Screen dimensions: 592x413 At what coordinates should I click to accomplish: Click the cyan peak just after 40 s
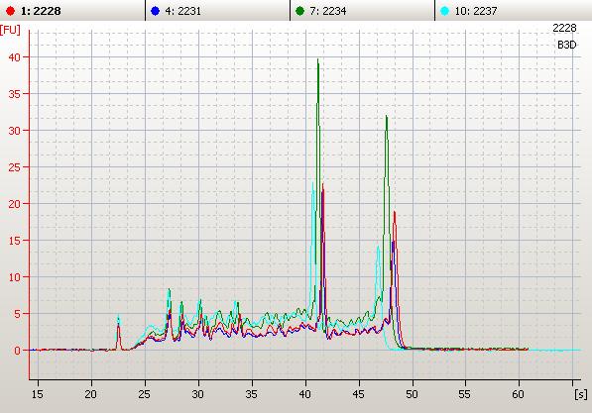point(312,183)
